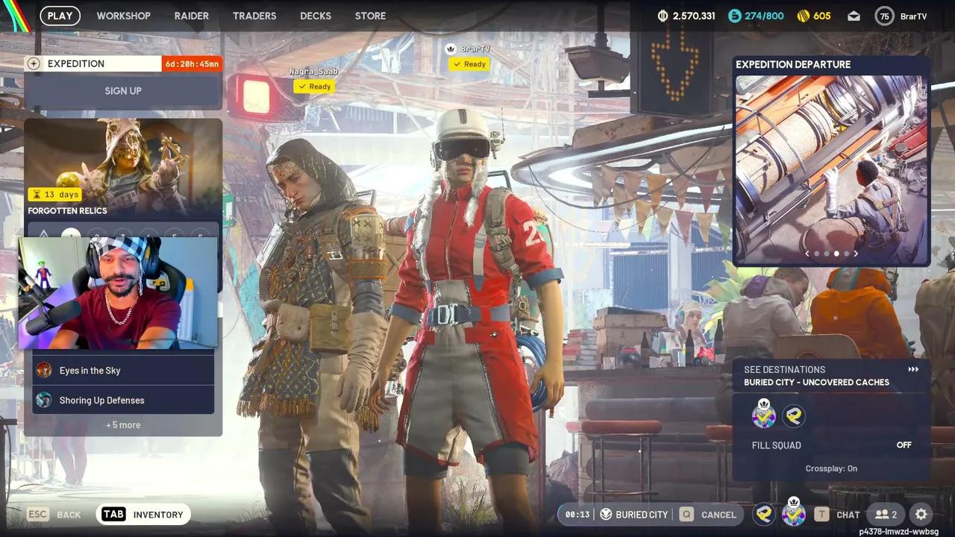Select the Eyes in the Sky quest
This screenshot has height=537, width=955.
click(x=123, y=370)
